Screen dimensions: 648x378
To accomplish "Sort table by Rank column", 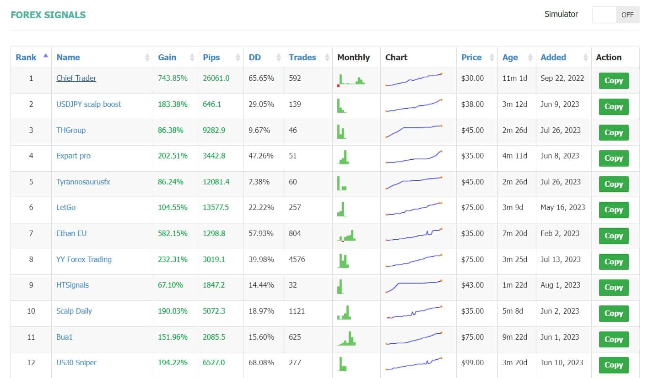I will click(x=31, y=58).
